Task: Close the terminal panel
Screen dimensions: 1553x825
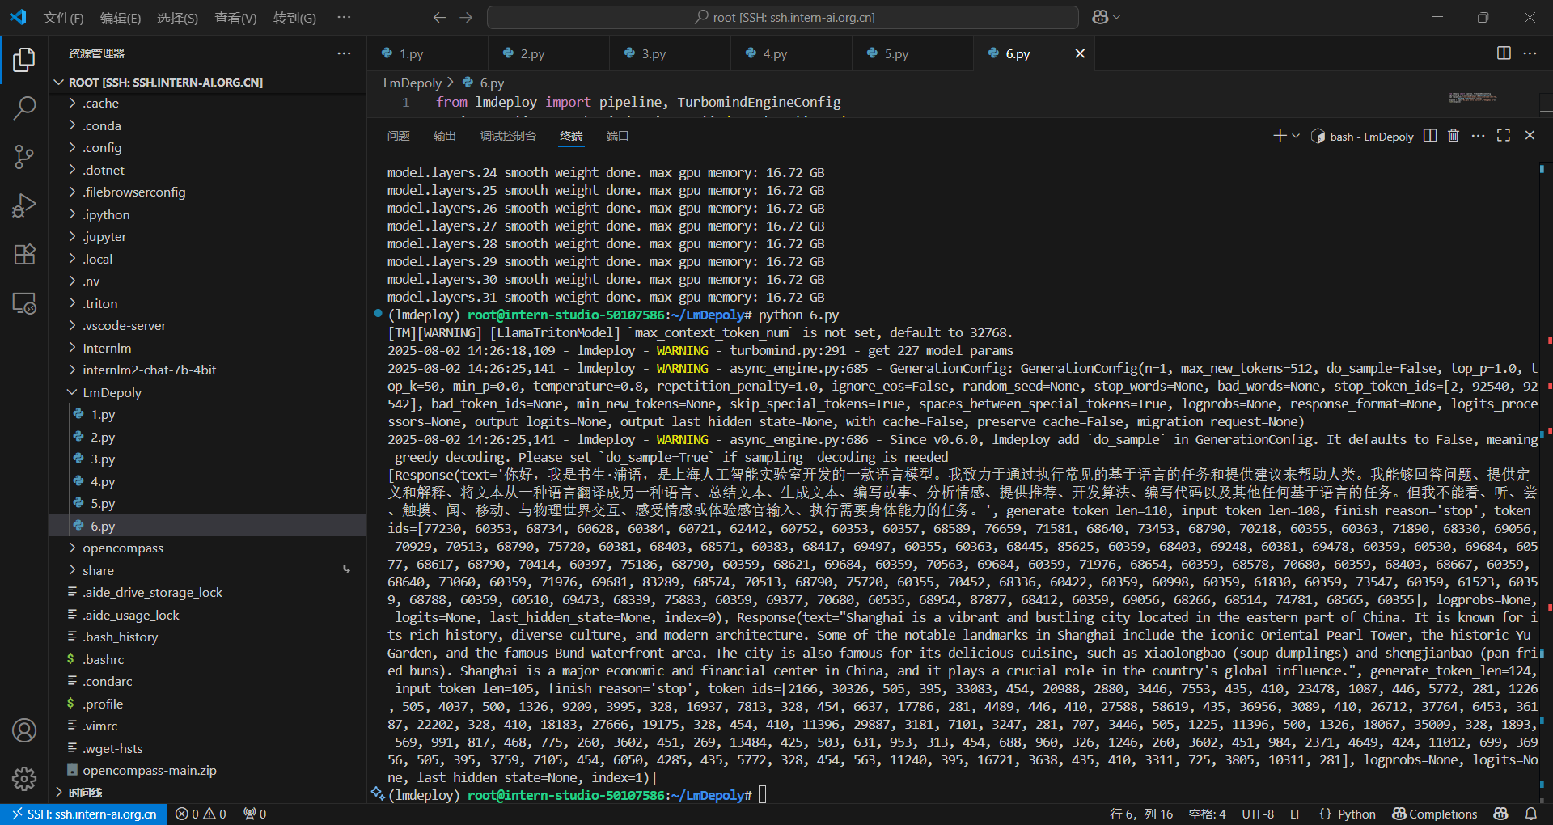Action: pos(1530,136)
